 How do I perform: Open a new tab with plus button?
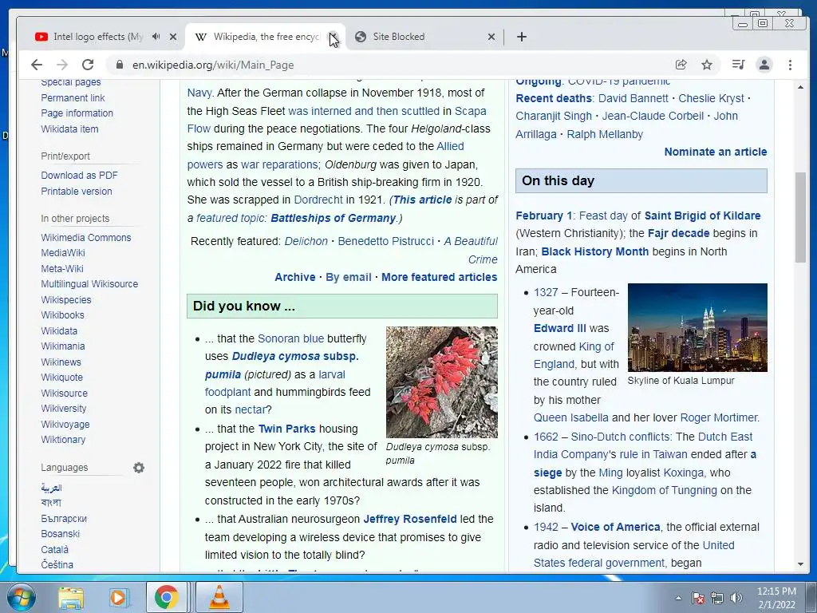pos(522,37)
